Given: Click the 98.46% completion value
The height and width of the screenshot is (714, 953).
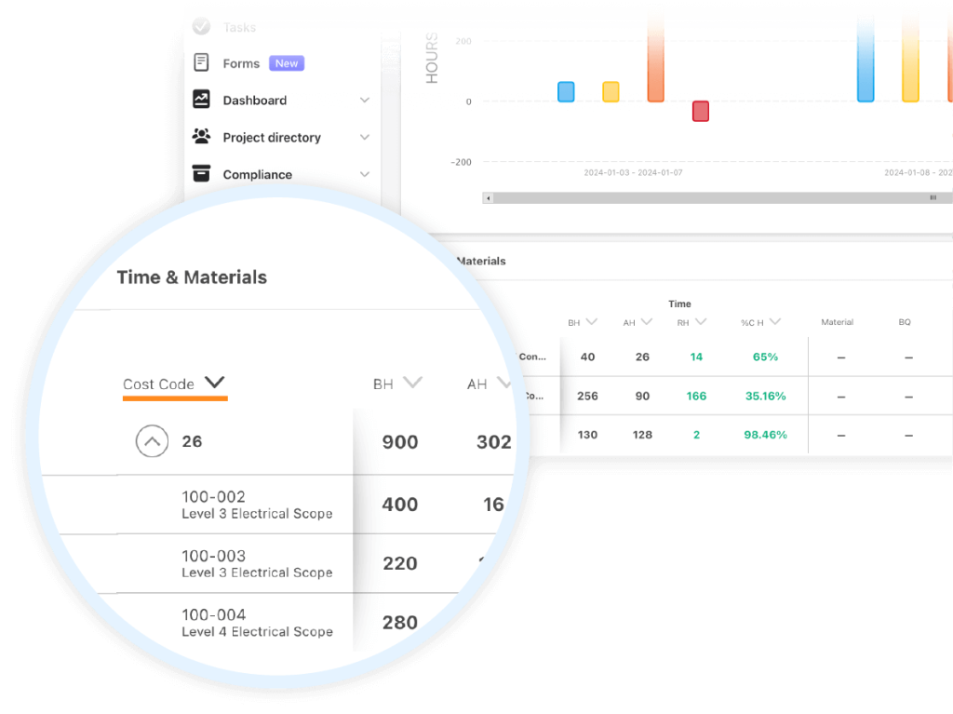Looking at the screenshot, I should pos(765,435).
